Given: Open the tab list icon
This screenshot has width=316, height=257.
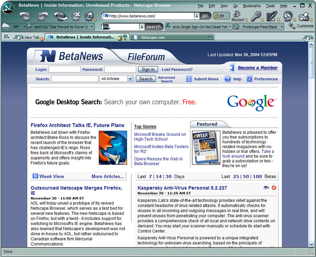Looking at the screenshot, I should click(6, 36).
